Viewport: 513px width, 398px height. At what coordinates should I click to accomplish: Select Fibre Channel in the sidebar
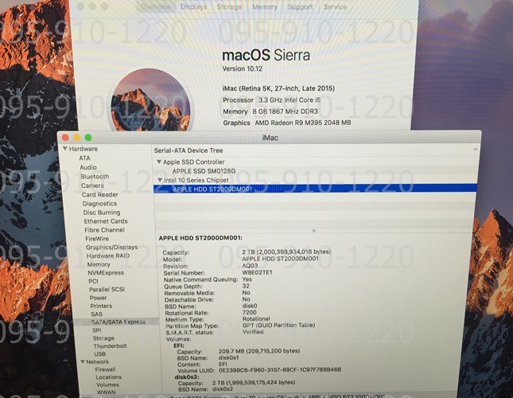[x=104, y=230]
